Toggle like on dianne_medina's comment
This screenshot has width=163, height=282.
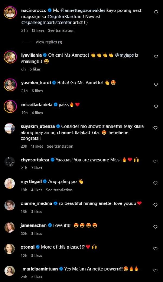(156, 205)
